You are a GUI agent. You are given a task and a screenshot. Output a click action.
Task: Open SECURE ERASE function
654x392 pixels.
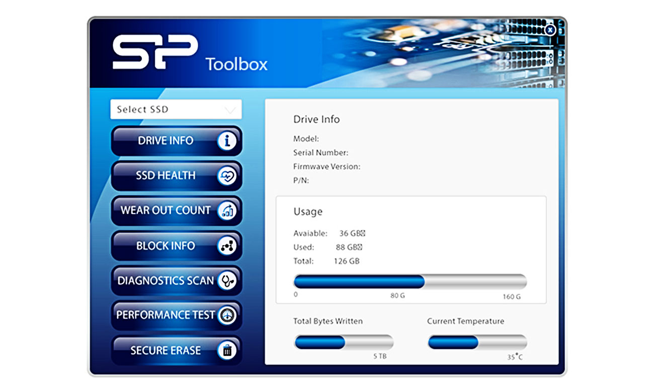point(176,350)
